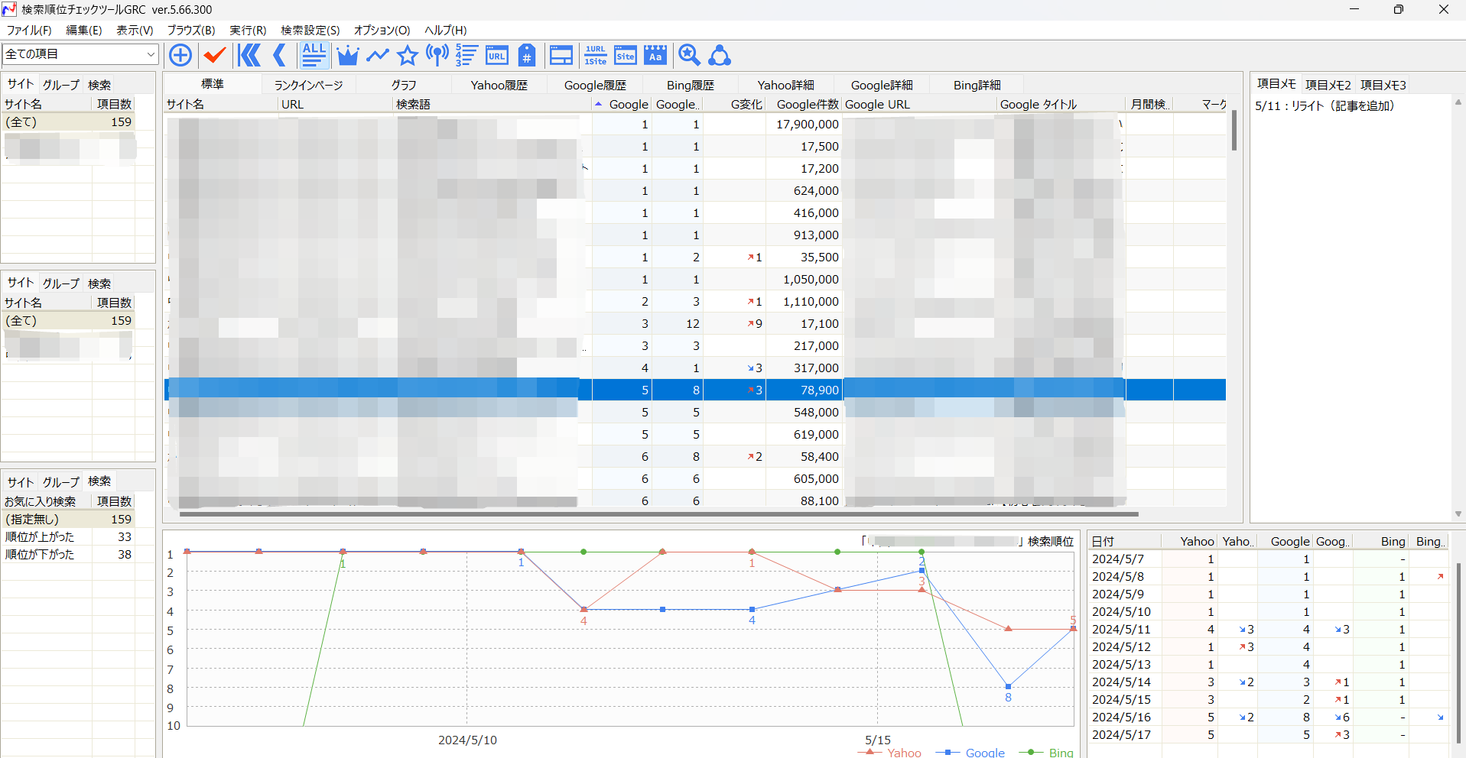Click the Aa notepad icon
Image resolution: width=1466 pixels, height=758 pixels.
click(x=655, y=55)
